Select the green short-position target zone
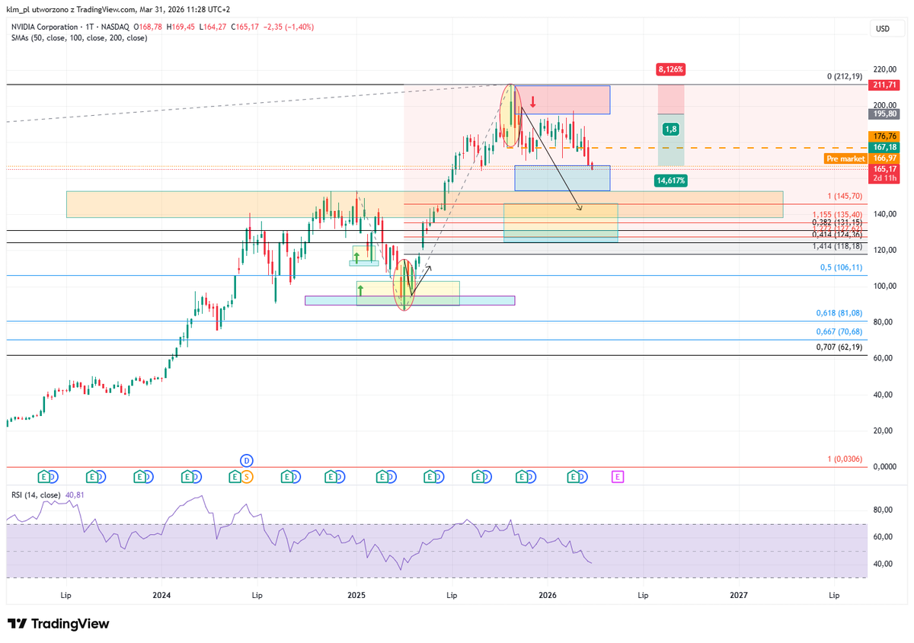The height and width of the screenshot is (643, 914). [671, 140]
